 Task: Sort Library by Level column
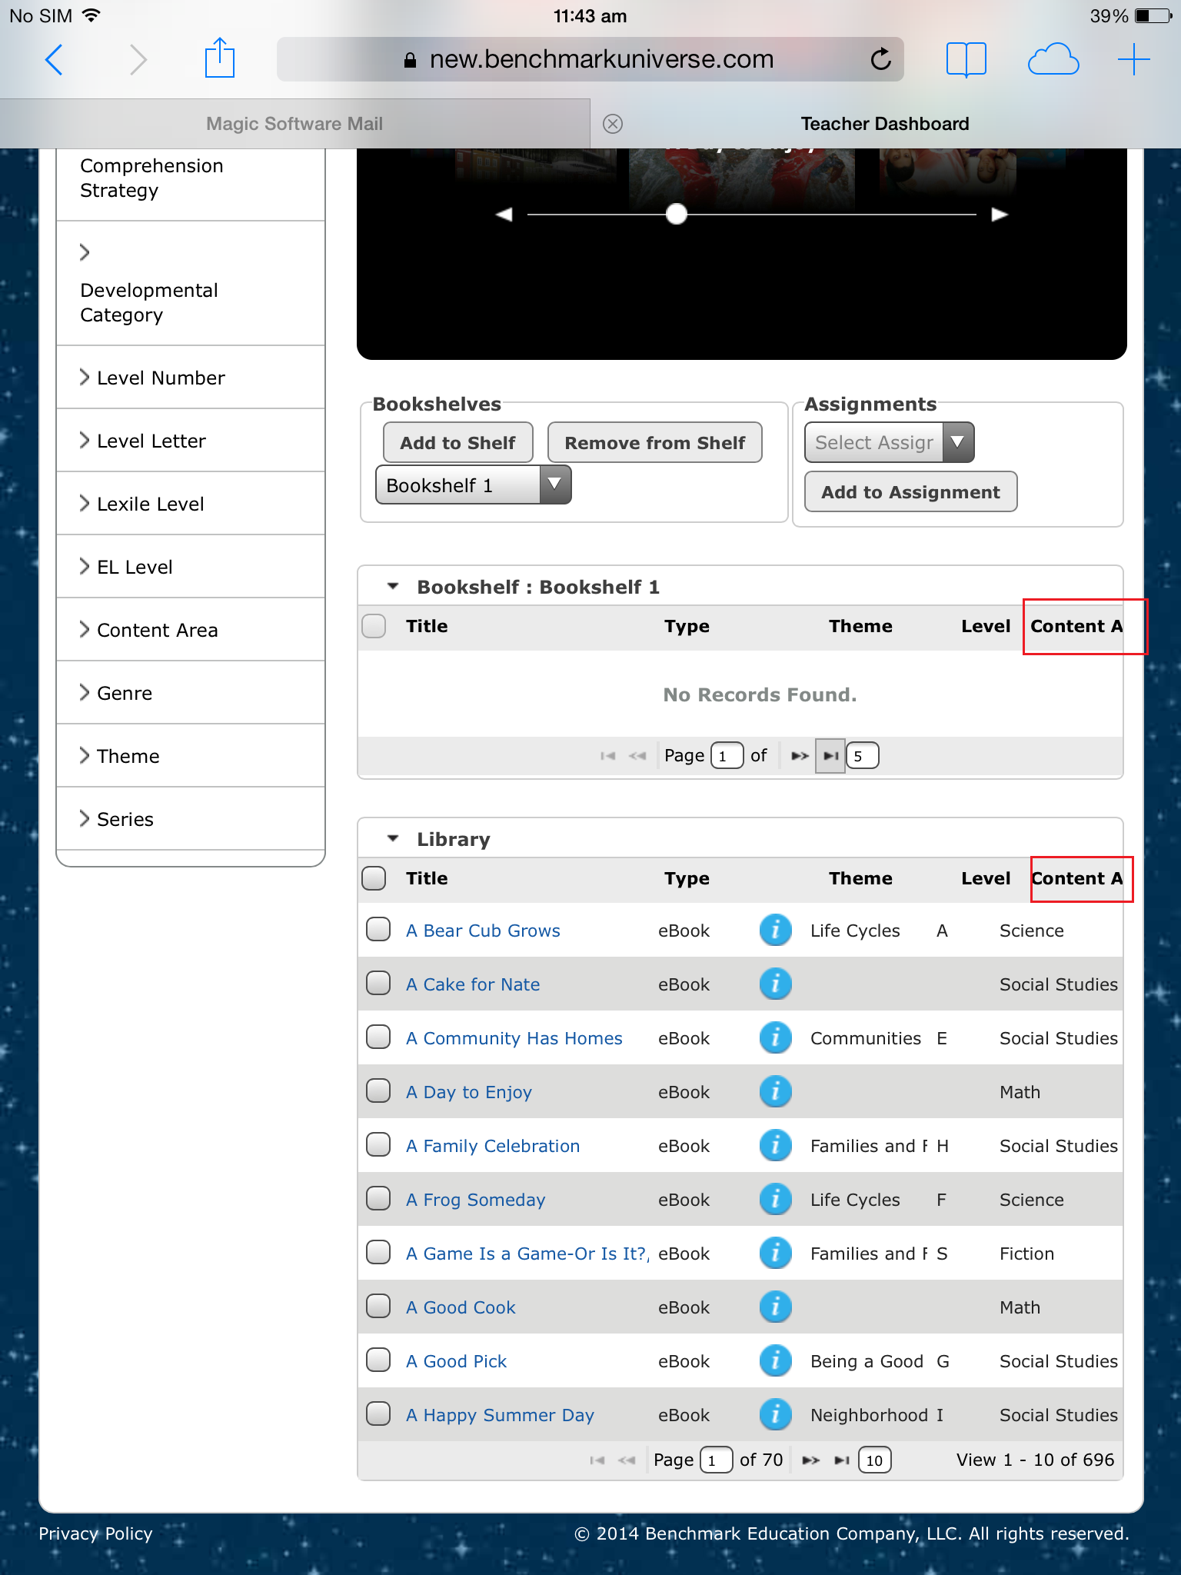tap(986, 878)
